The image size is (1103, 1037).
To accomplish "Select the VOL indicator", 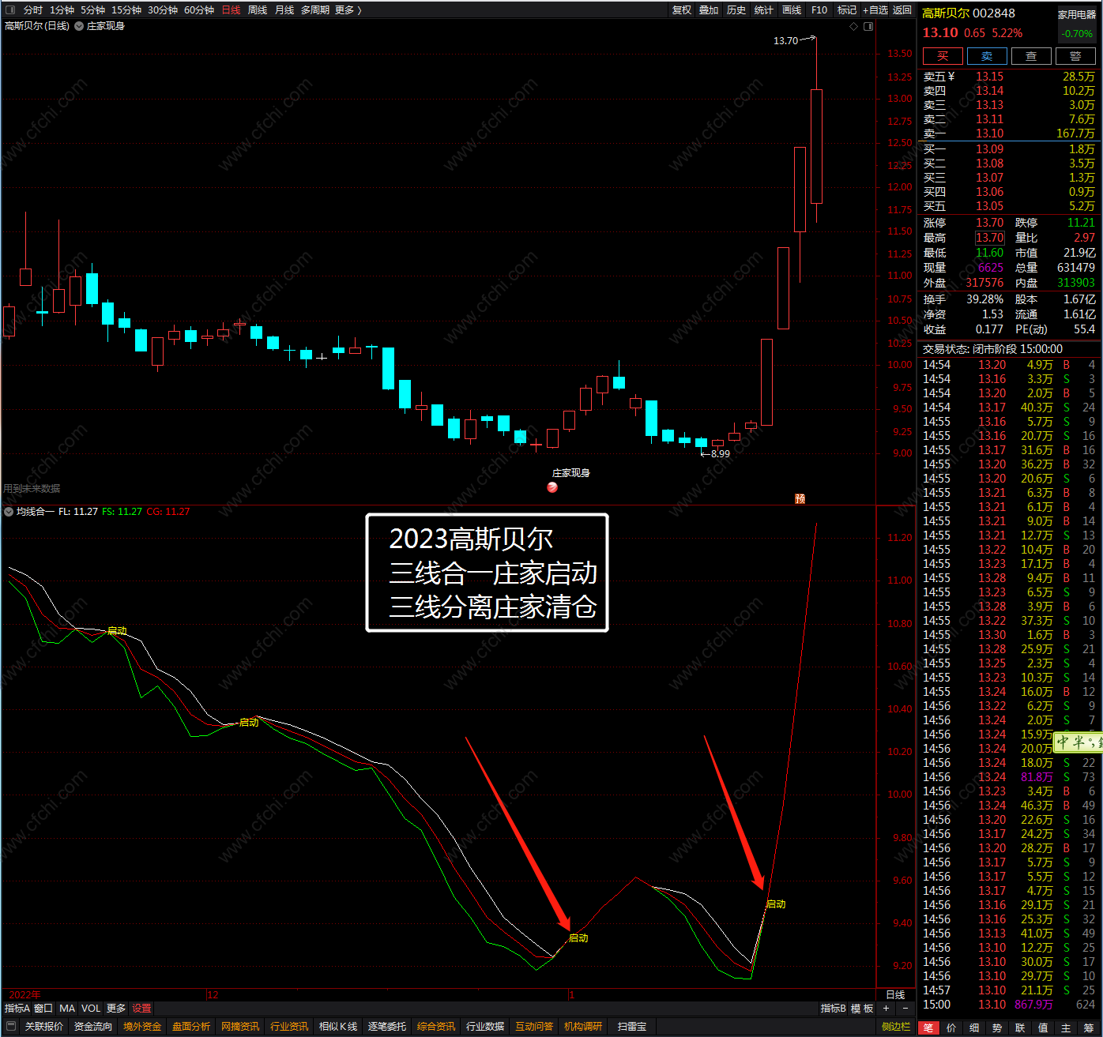I will (91, 1009).
